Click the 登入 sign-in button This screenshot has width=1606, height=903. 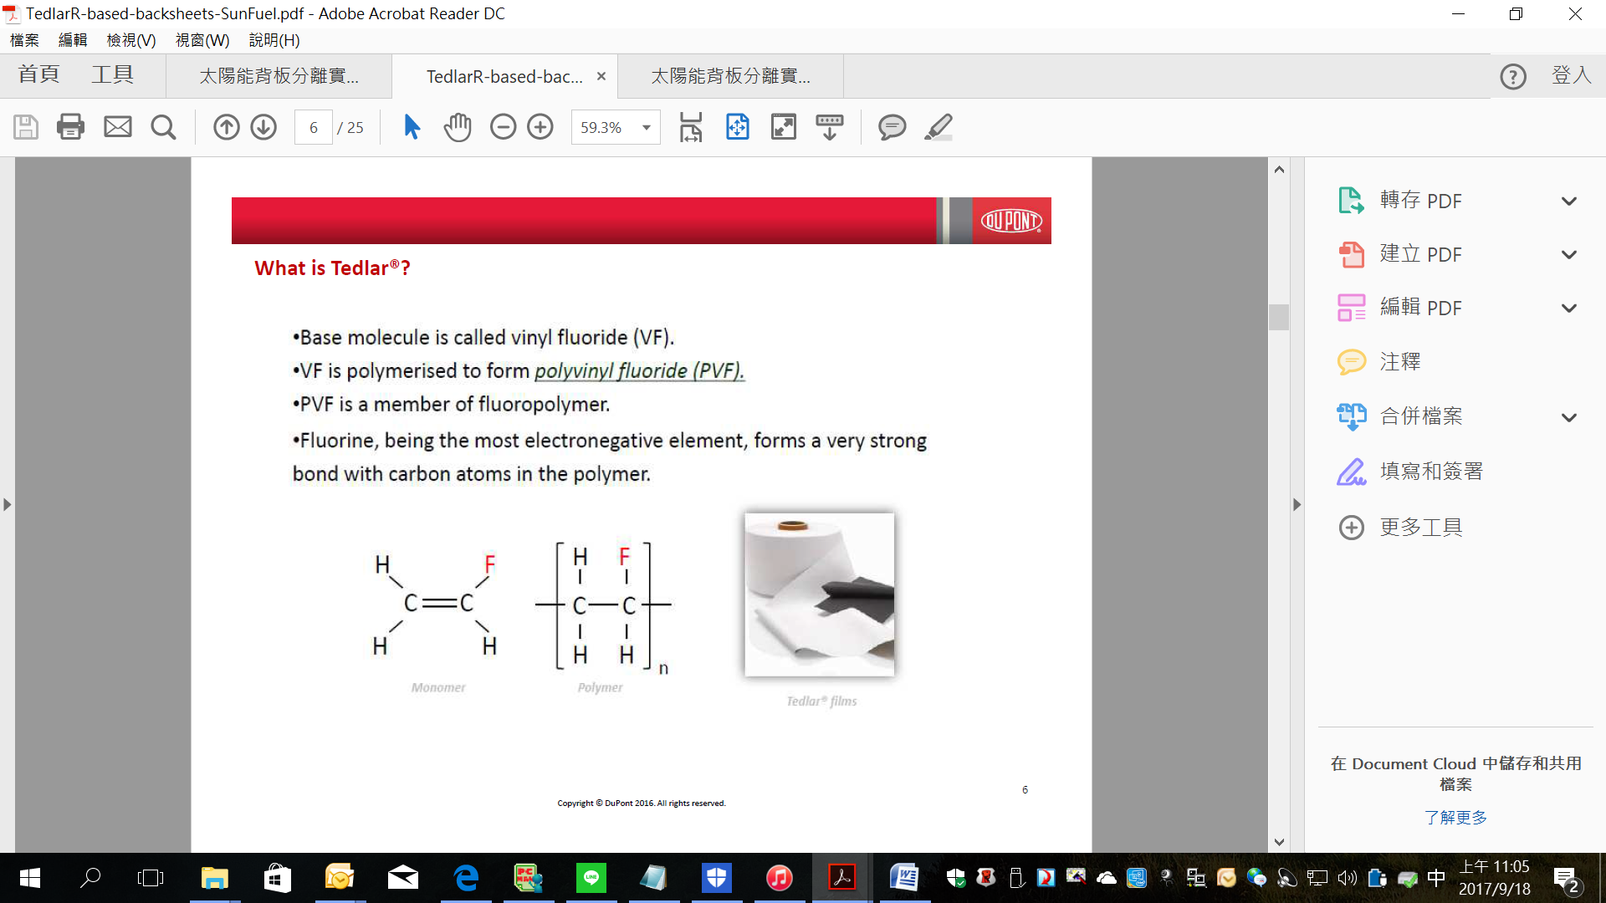coord(1571,75)
